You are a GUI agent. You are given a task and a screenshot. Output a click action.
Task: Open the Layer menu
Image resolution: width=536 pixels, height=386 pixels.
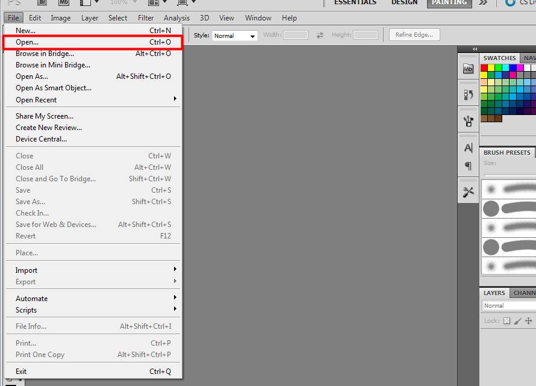coord(90,18)
